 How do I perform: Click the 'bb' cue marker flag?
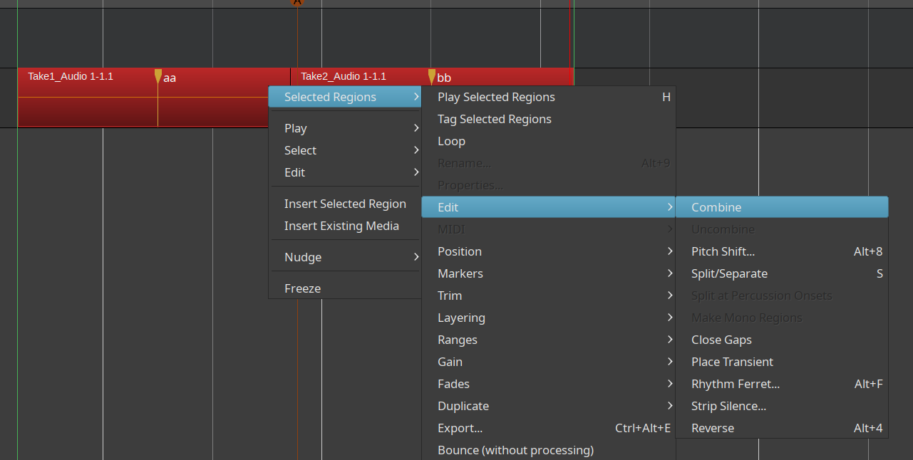point(432,76)
